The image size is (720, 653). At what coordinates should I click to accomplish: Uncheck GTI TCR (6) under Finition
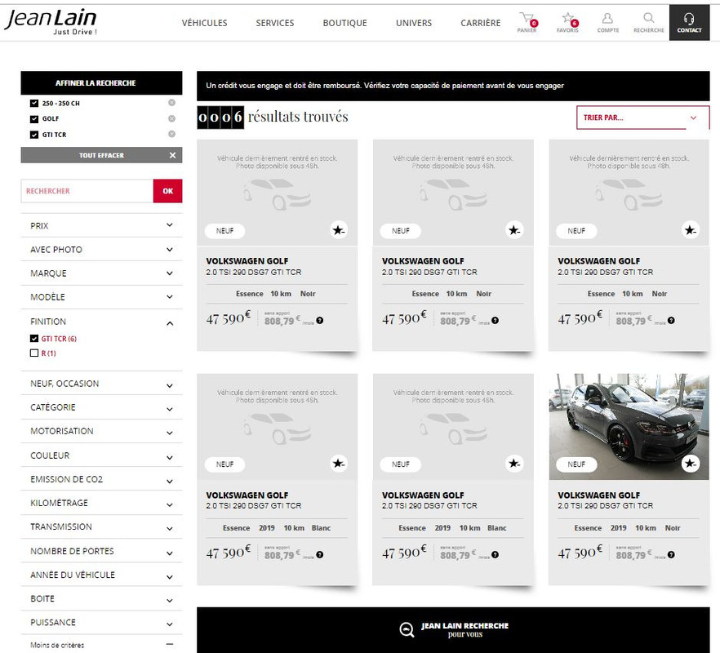pyautogui.click(x=34, y=339)
